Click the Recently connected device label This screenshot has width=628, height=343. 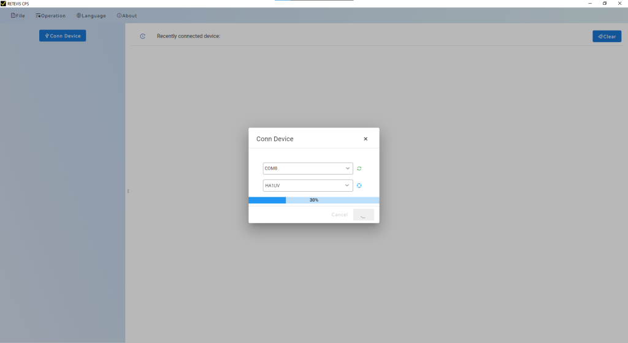pos(189,36)
